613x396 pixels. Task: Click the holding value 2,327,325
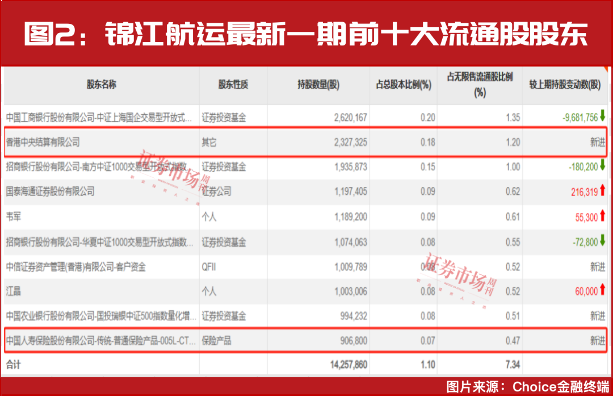(x=350, y=142)
